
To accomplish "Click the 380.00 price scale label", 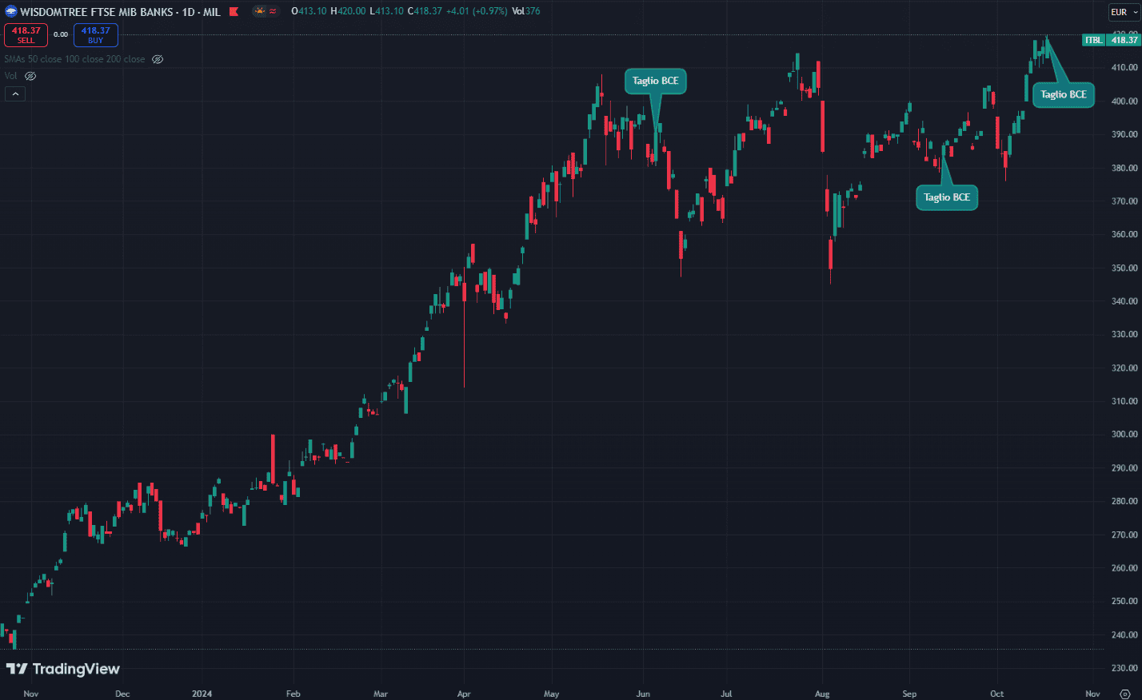I will 1124,168.
